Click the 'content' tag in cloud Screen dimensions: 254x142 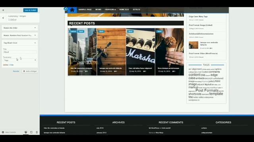194,75
